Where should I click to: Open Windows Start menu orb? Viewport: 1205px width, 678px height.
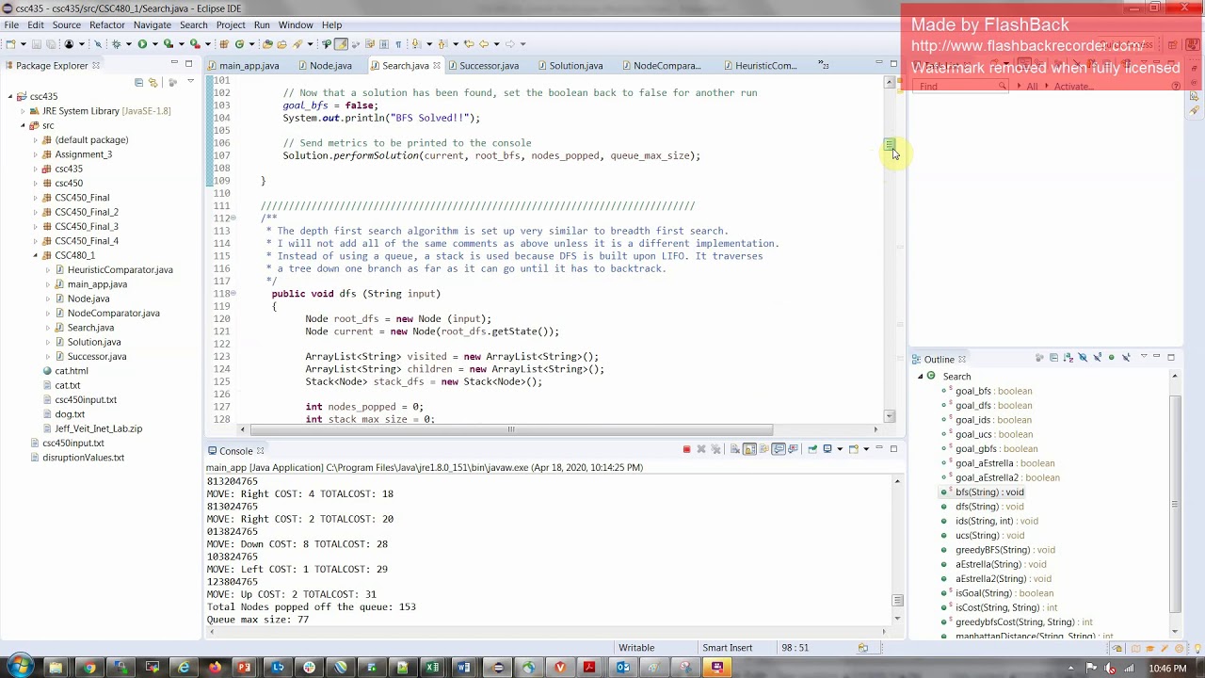(19, 667)
